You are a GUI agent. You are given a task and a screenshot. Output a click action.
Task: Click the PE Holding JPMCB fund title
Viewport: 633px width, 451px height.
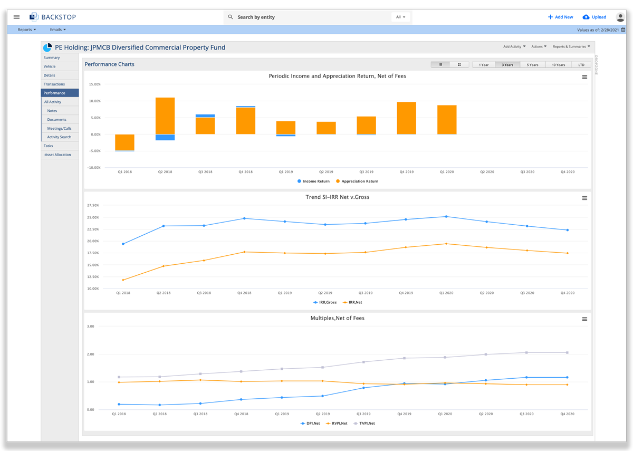click(x=140, y=47)
